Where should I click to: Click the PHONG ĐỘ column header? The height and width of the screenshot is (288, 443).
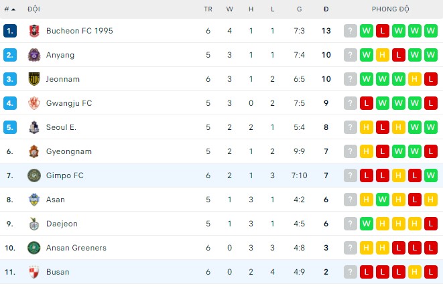(391, 9)
